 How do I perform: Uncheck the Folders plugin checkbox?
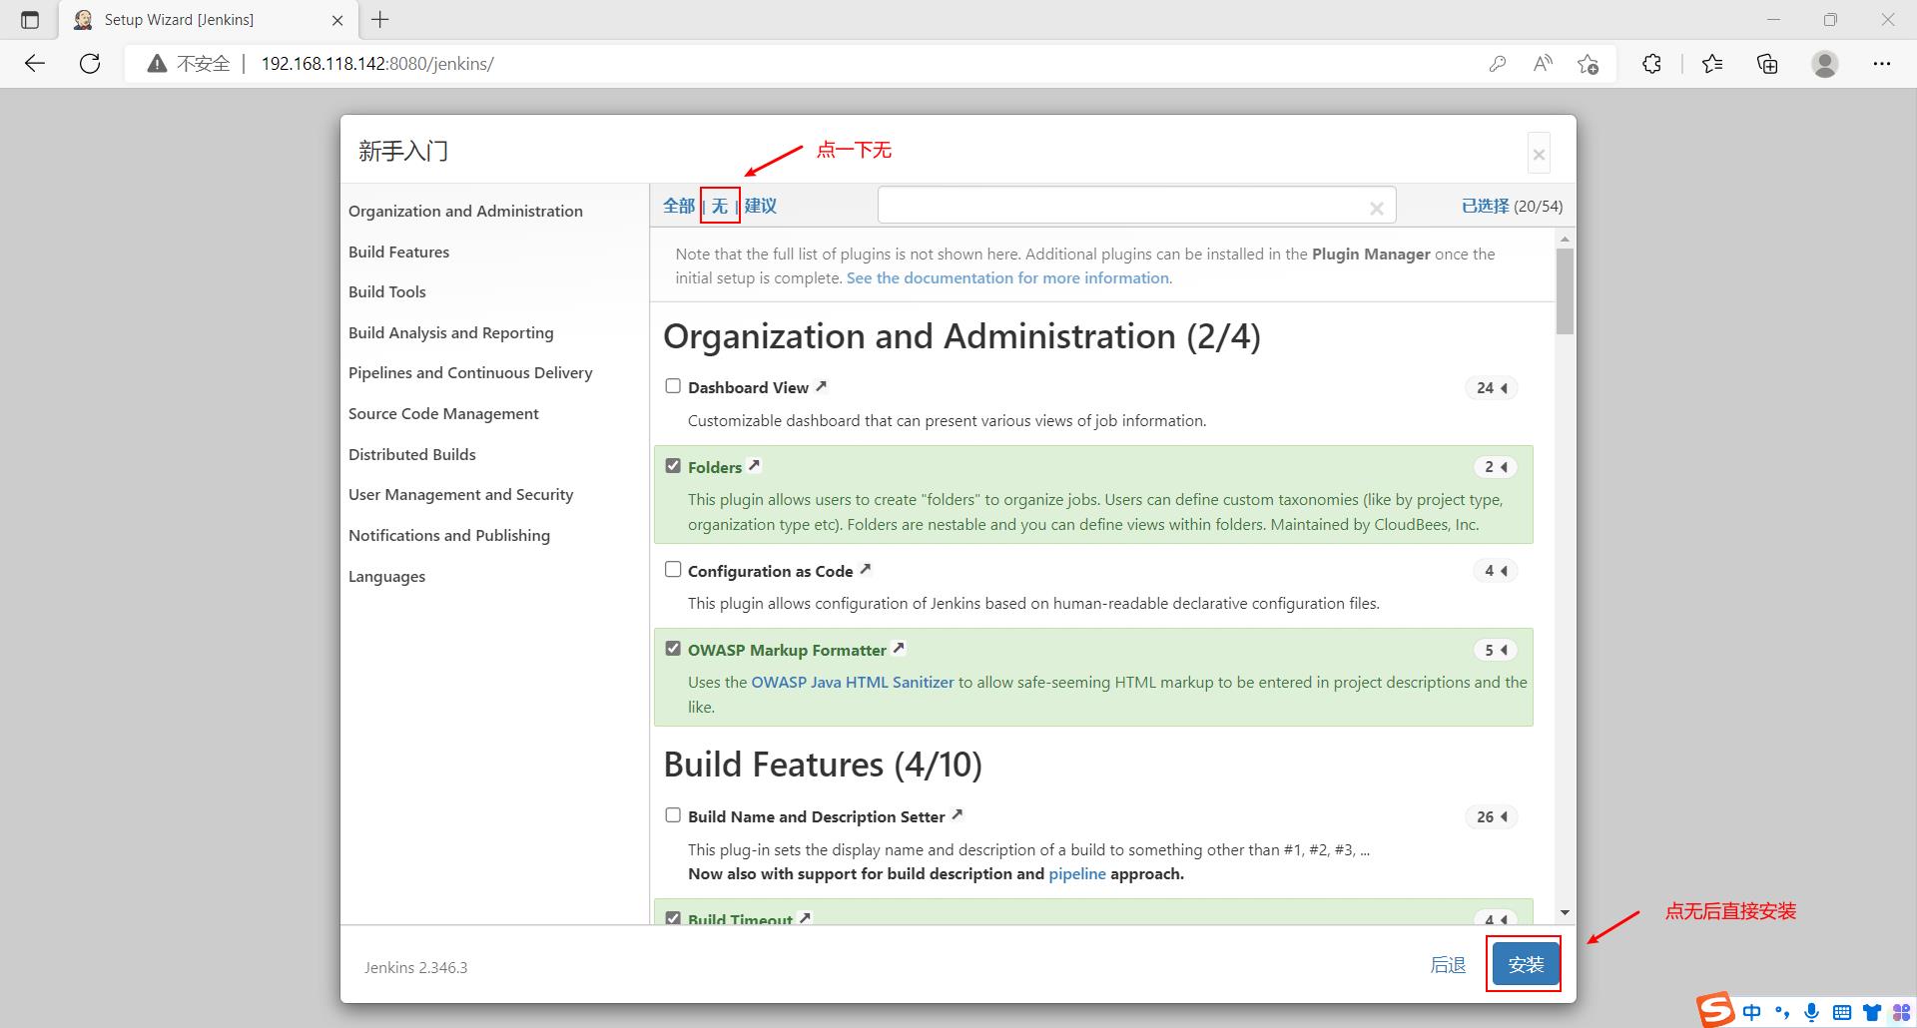[673, 465]
